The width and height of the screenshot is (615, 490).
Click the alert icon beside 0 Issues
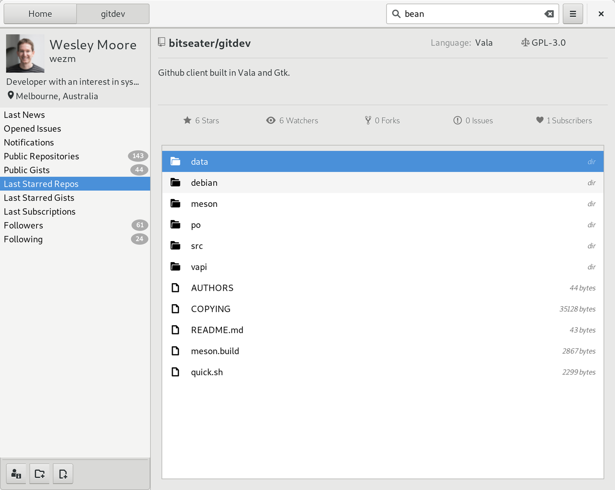tap(458, 121)
